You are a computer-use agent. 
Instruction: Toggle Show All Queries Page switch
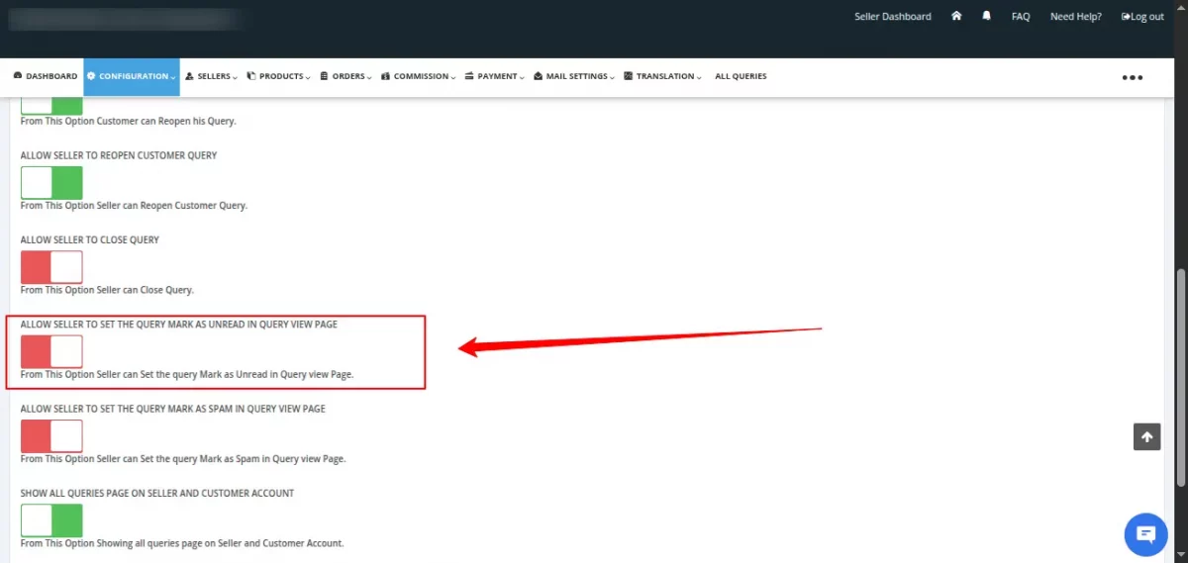(51, 520)
